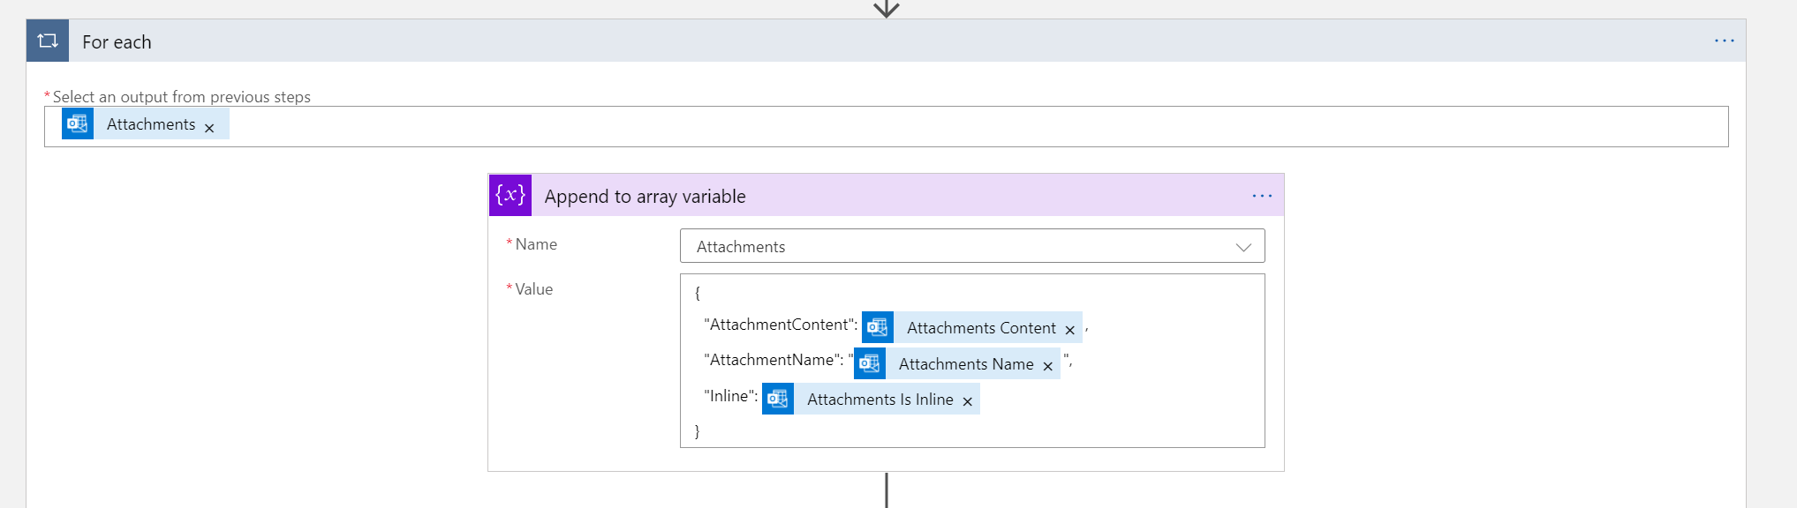Click Outlook icon on Attachments Name
Viewport: 1797px width, 508px height.
click(870, 363)
